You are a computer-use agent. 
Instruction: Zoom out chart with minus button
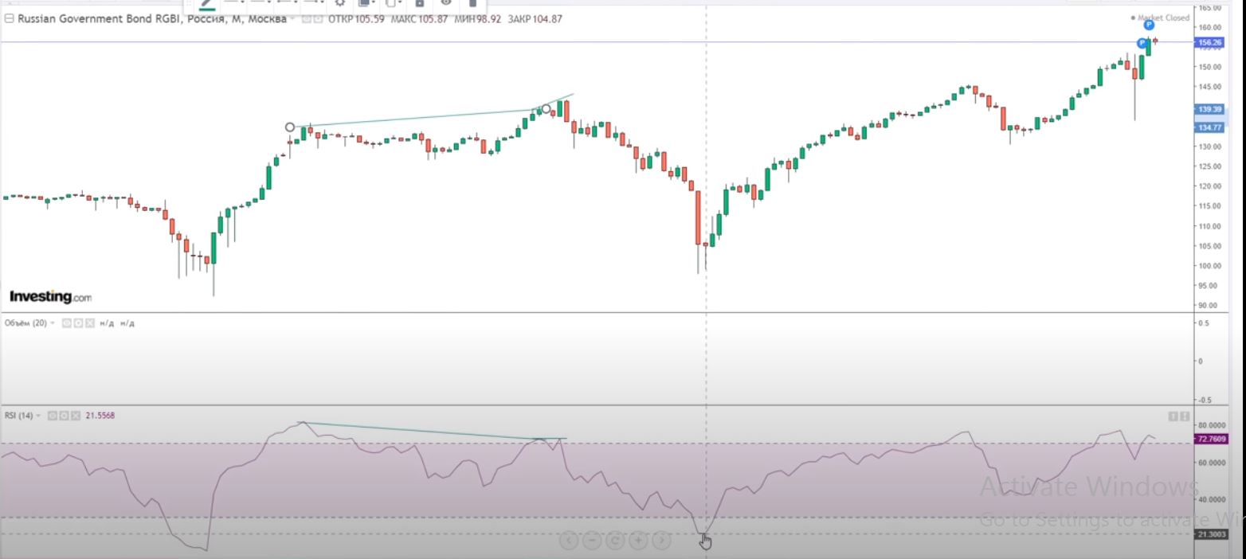click(x=592, y=541)
